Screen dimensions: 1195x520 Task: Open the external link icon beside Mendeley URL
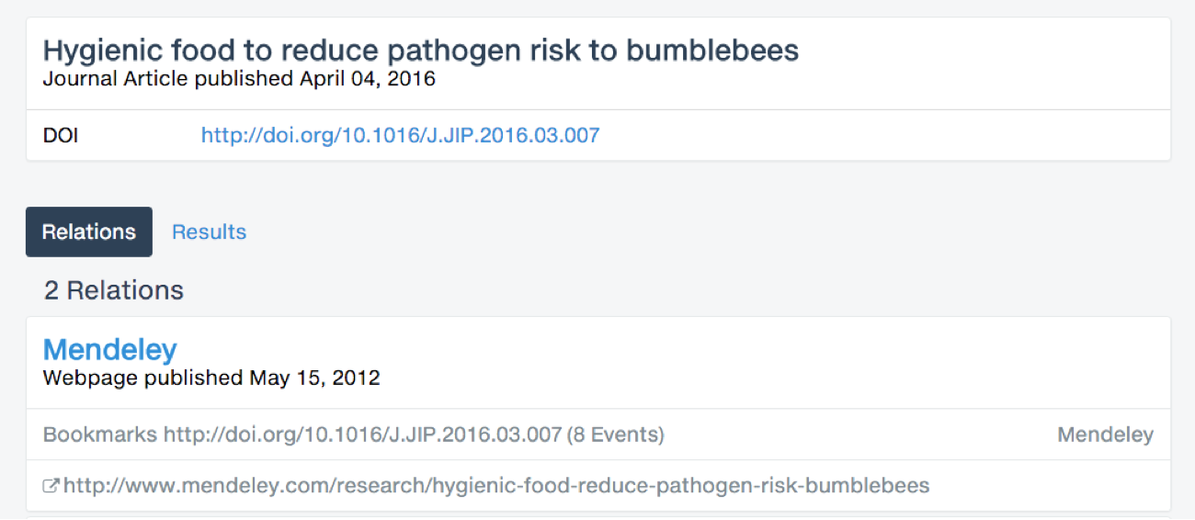point(51,486)
